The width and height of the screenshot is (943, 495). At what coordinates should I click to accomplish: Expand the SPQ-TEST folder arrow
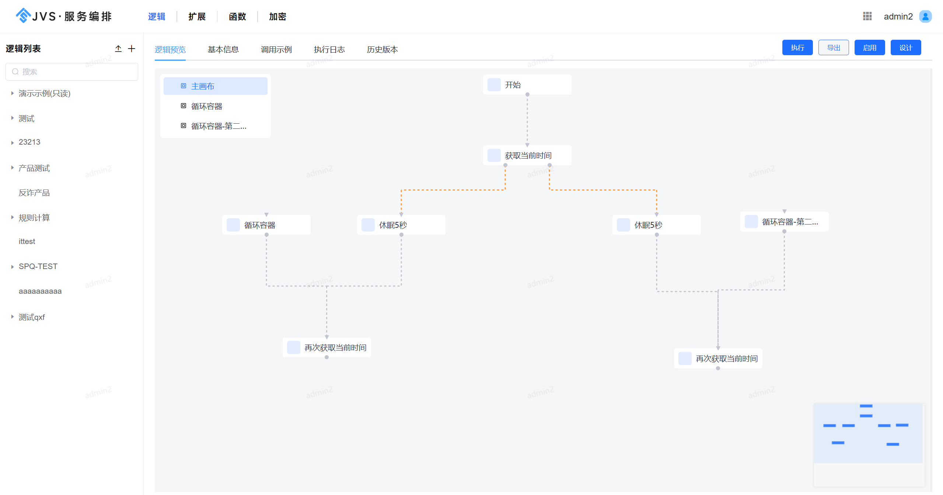point(12,266)
